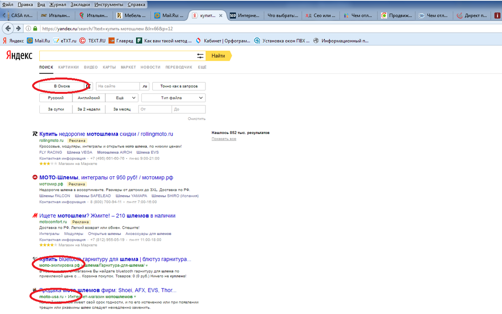Open the search settings sliders icon

coord(200,56)
